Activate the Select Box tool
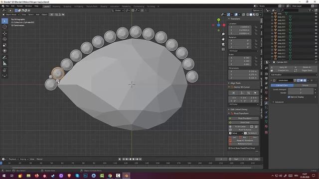 click(x=4, y=21)
